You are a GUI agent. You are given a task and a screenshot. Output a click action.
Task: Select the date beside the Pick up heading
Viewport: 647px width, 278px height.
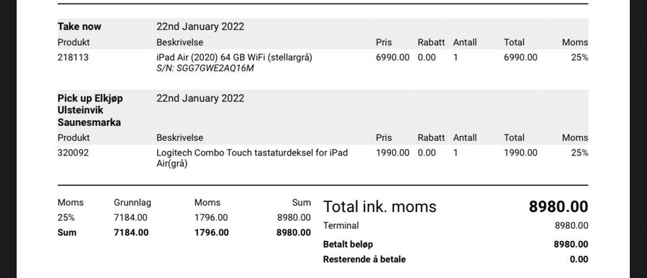point(200,98)
